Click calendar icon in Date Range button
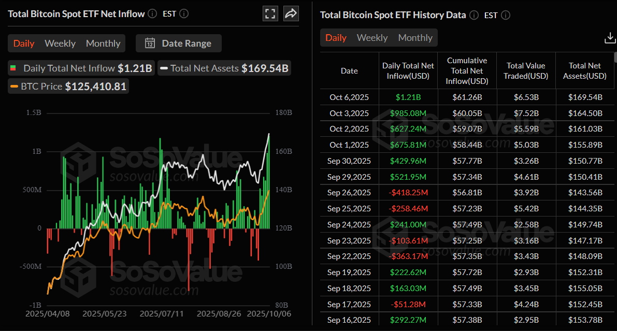 point(150,44)
